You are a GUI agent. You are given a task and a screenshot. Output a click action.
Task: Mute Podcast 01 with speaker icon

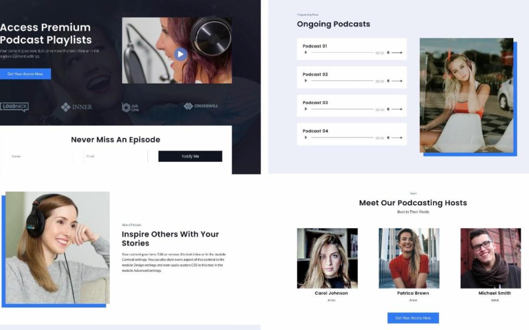pyautogui.click(x=388, y=52)
